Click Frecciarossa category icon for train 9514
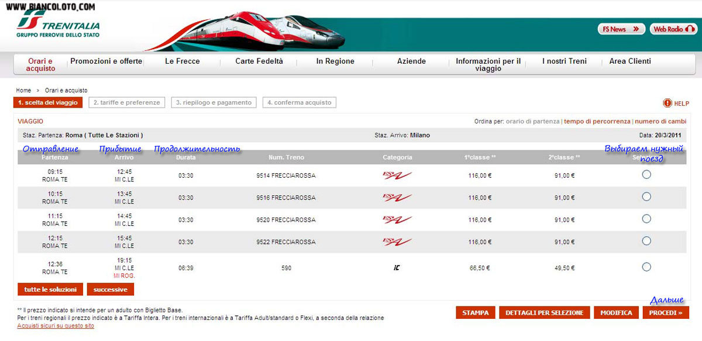The height and width of the screenshot is (341, 702). [397, 175]
